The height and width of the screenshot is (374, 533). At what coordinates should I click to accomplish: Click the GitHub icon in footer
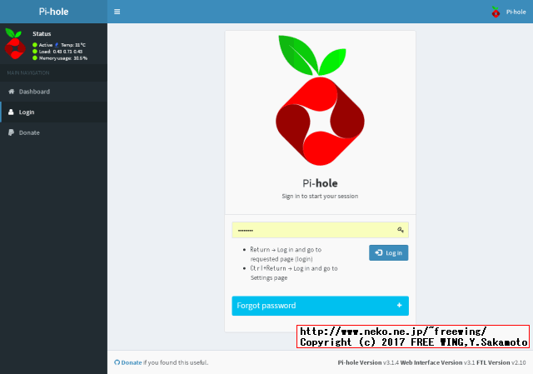click(117, 362)
